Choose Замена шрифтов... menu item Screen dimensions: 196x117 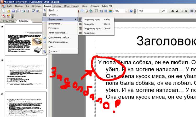[60, 33]
